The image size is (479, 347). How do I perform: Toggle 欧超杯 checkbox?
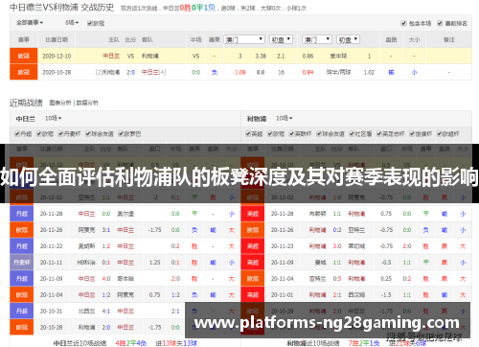pos(439,133)
